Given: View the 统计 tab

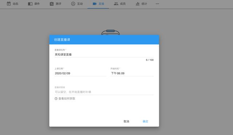Looking at the screenshot, I should tap(141, 4).
